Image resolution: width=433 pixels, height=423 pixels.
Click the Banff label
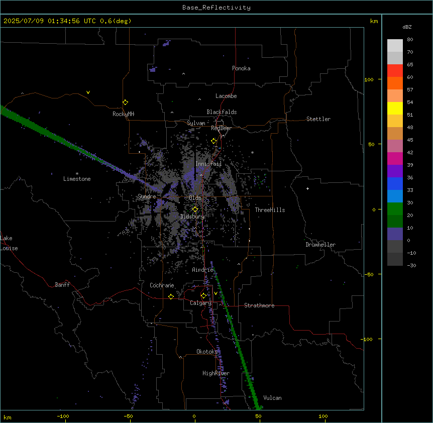coord(62,285)
